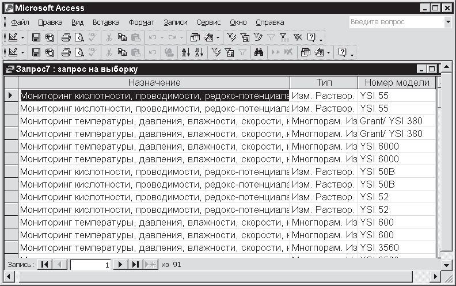
Task: Expand the 'Введите вопрос' help dropdown arrow
Action: pyautogui.click(x=448, y=22)
